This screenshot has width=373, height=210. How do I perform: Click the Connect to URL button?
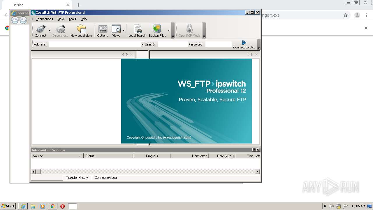pyautogui.click(x=244, y=44)
